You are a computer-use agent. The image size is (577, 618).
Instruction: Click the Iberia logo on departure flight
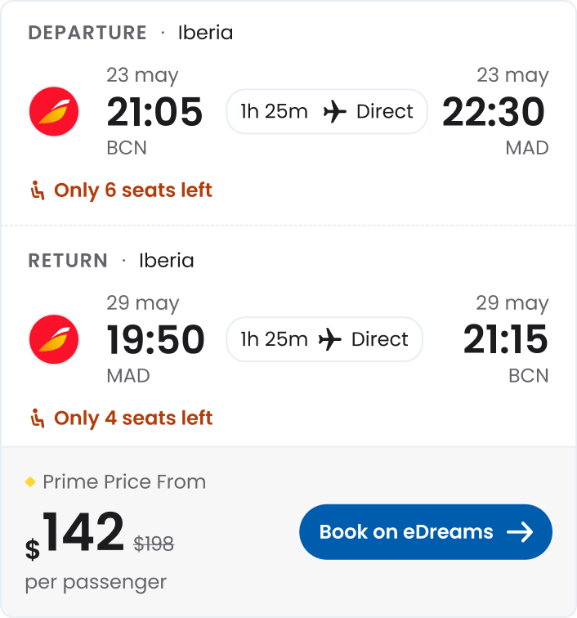(54, 111)
